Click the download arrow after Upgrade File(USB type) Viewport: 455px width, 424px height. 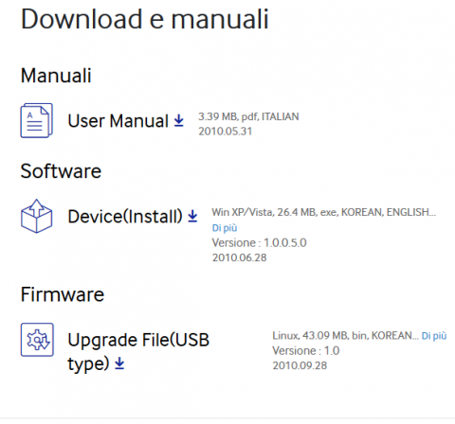119,363
